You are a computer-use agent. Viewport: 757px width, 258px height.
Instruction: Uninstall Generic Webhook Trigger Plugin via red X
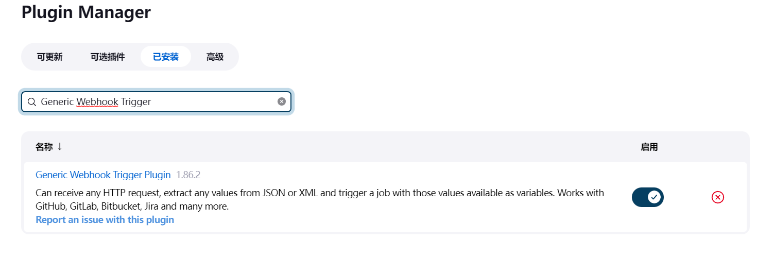(x=717, y=197)
